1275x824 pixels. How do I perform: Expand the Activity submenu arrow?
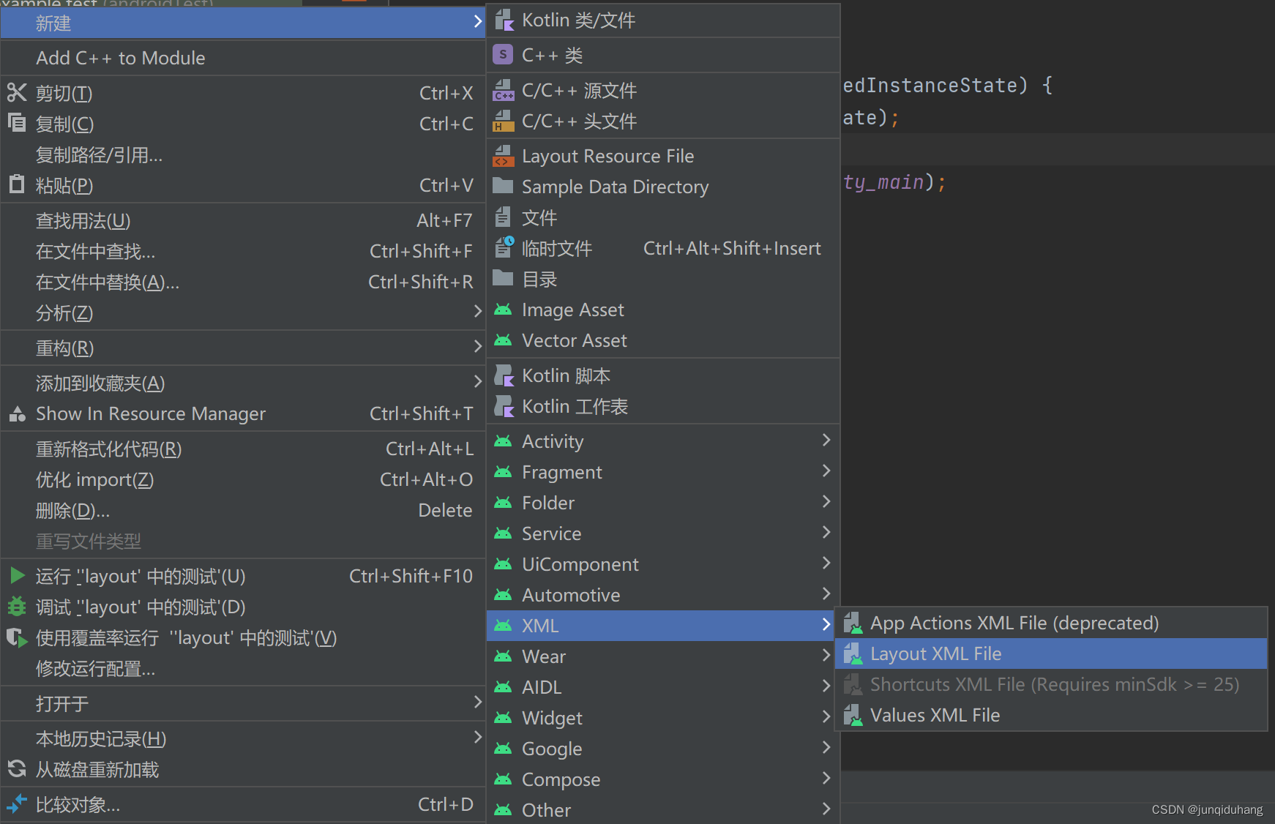click(x=826, y=440)
